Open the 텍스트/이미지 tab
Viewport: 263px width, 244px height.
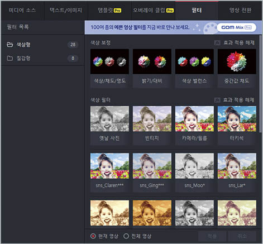(x=66, y=10)
